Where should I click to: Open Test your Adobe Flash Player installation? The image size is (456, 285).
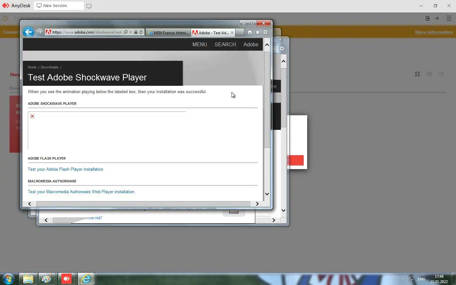click(x=66, y=169)
